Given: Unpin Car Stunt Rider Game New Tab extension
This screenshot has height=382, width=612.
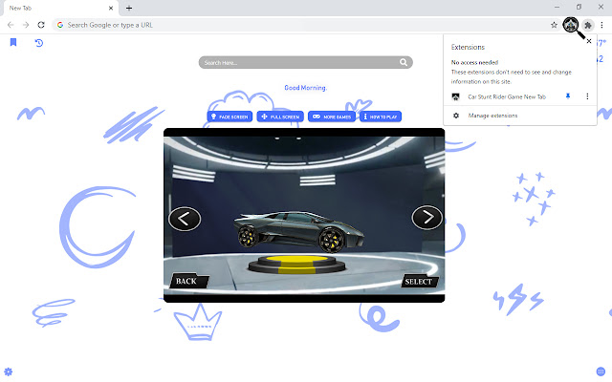Looking at the screenshot, I should (x=568, y=96).
